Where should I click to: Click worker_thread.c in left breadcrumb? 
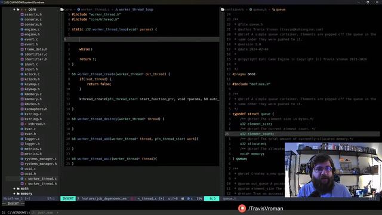(95, 10)
